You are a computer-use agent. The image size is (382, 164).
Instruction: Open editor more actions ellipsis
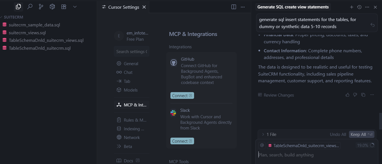point(243,7)
